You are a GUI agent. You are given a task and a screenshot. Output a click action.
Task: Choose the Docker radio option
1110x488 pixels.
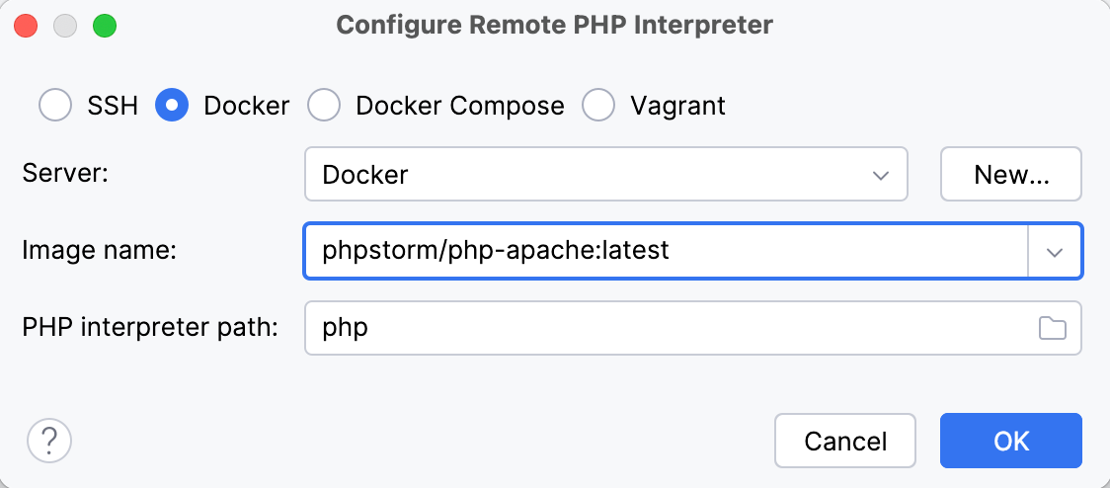pyautogui.click(x=172, y=105)
